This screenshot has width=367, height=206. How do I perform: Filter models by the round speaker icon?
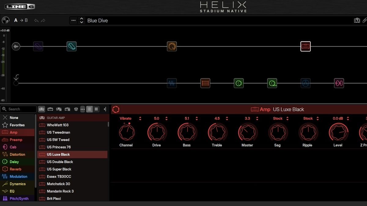point(76,109)
